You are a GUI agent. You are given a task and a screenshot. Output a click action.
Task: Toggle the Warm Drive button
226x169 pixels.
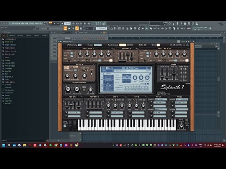(84, 90)
